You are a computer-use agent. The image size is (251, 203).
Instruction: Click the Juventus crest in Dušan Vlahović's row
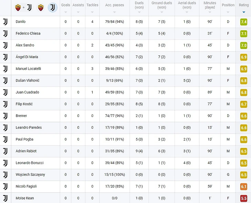point(5,81)
